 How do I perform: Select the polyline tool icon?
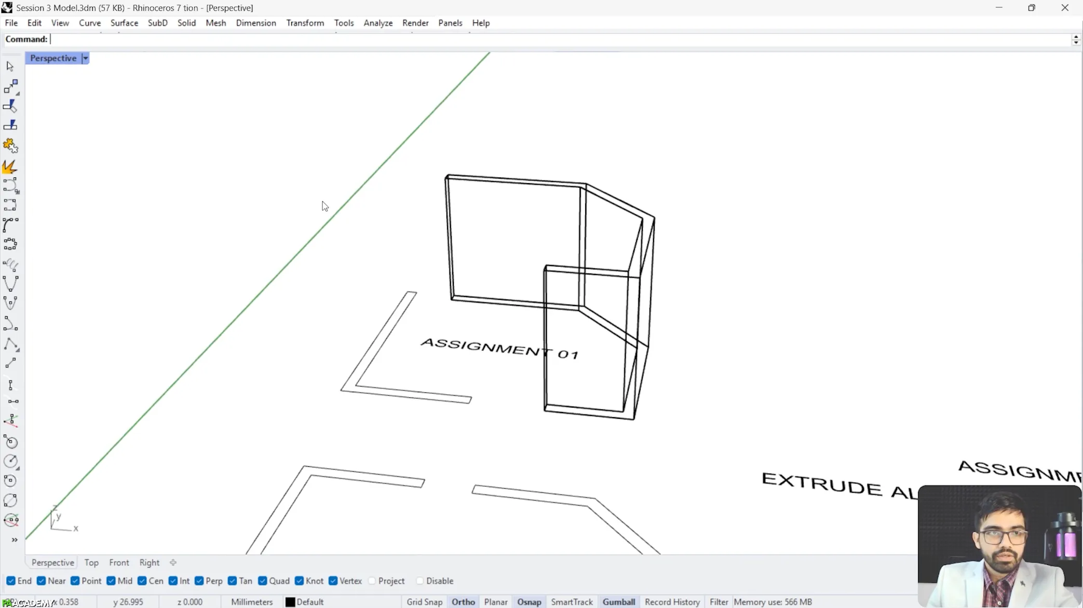(10, 344)
